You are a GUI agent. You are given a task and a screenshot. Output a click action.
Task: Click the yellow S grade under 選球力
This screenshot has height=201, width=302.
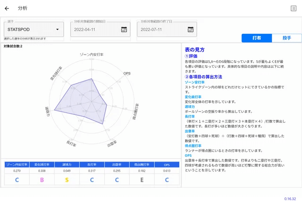(67, 179)
